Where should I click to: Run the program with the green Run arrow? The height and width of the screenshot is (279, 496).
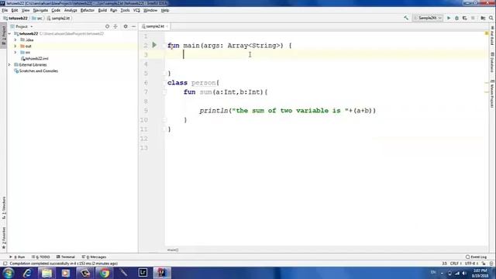tap(449, 18)
